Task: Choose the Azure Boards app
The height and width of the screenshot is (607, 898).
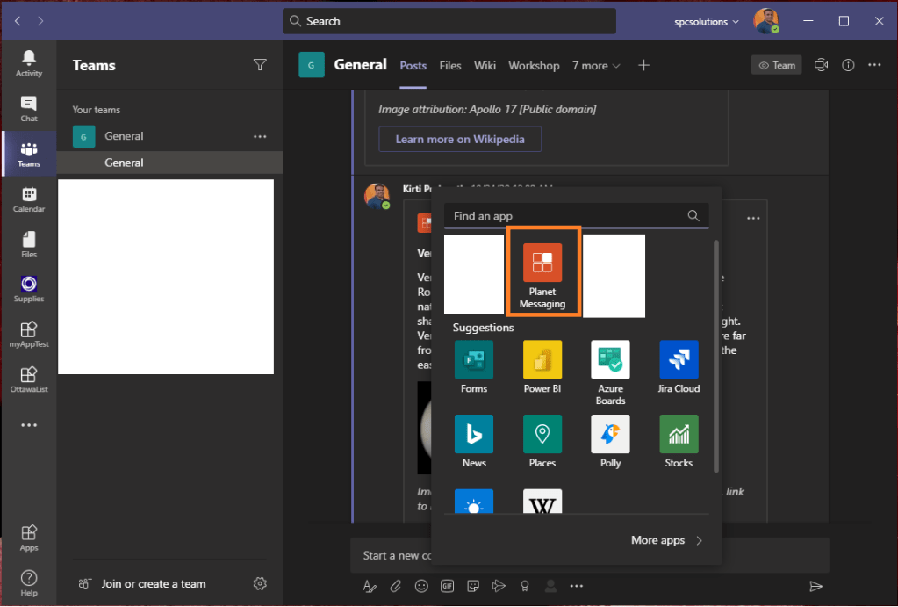Action: tap(610, 367)
